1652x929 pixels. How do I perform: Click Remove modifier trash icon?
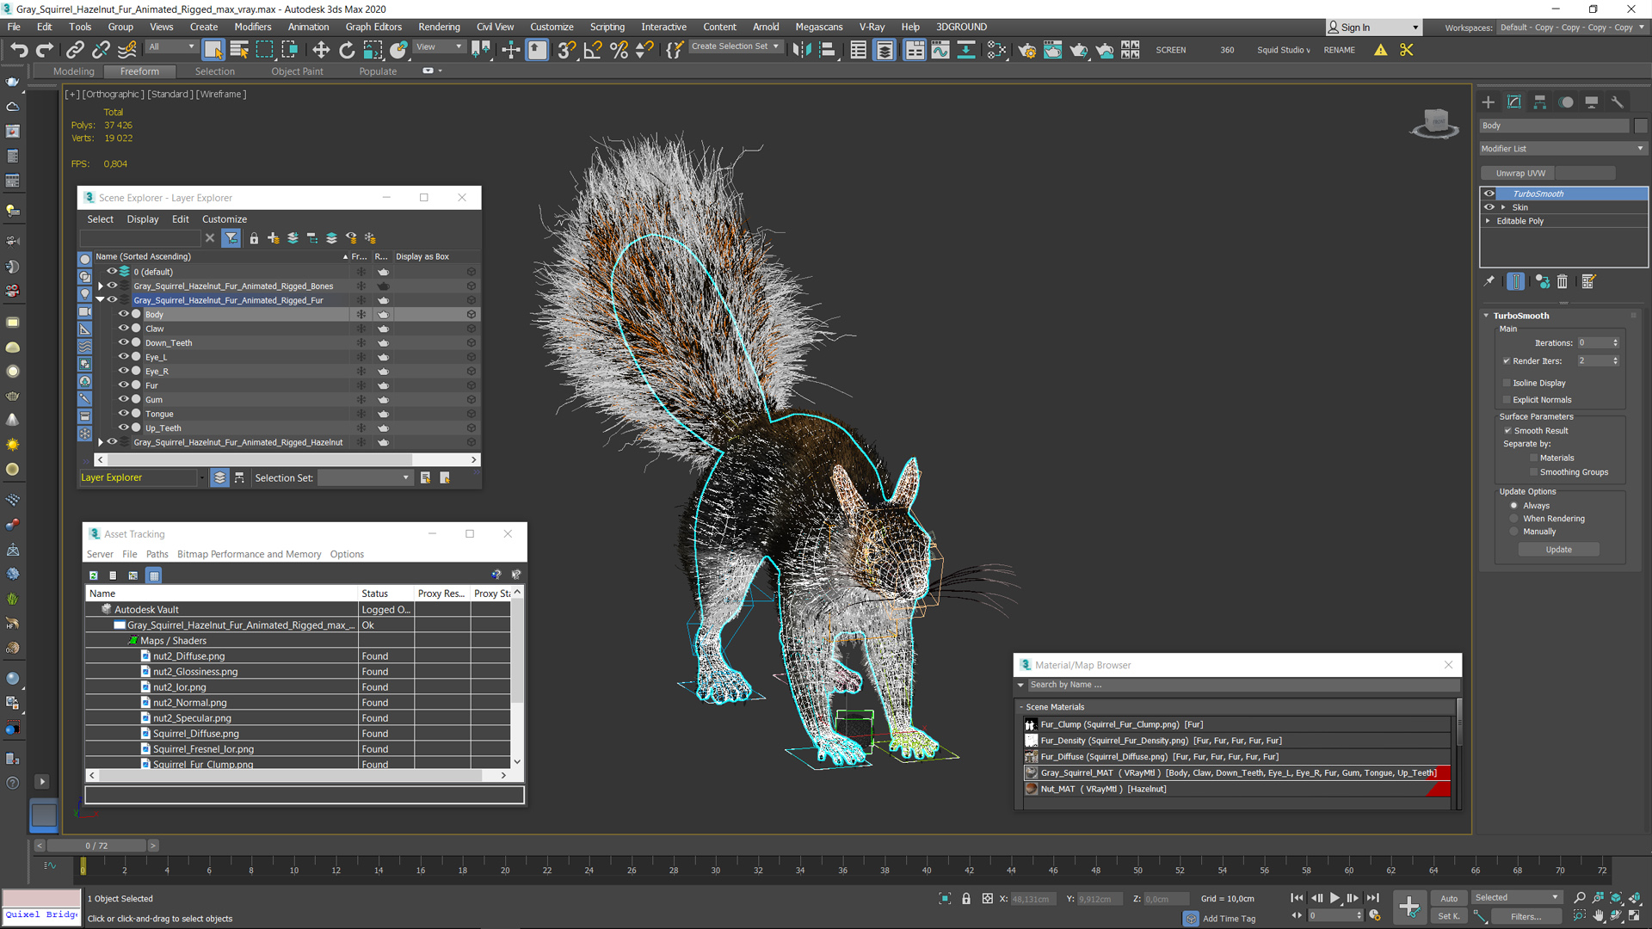pyautogui.click(x=1563, y=281)
